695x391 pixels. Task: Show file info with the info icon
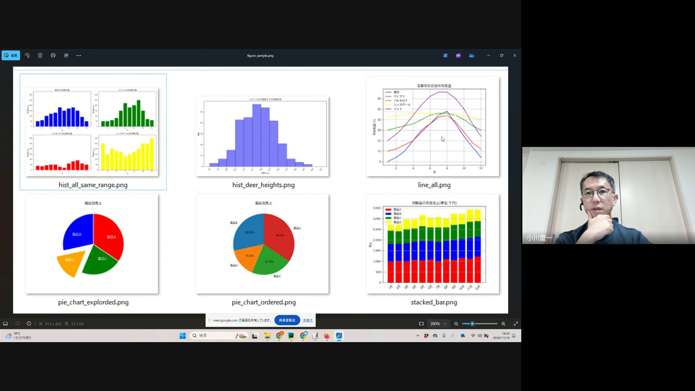[29, 324]
